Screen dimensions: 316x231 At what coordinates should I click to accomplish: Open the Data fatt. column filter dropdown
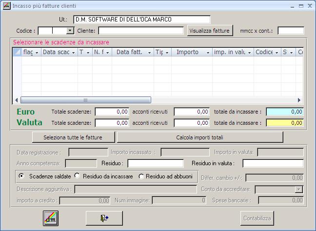click(x=149, y=53)
